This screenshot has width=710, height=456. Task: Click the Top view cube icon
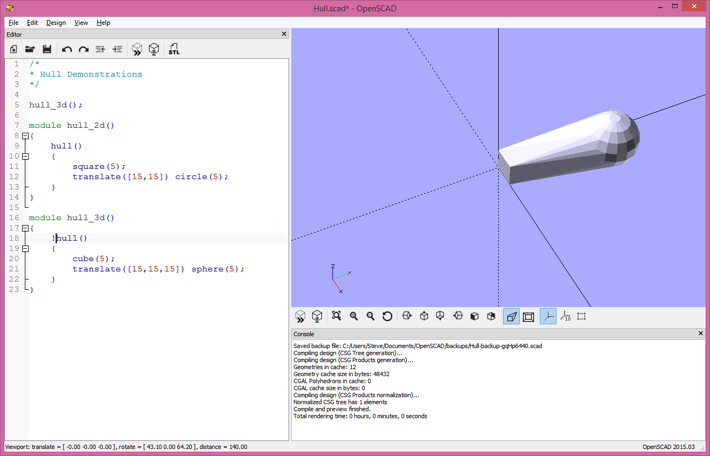pyautogui.click(x=424, y=316)
